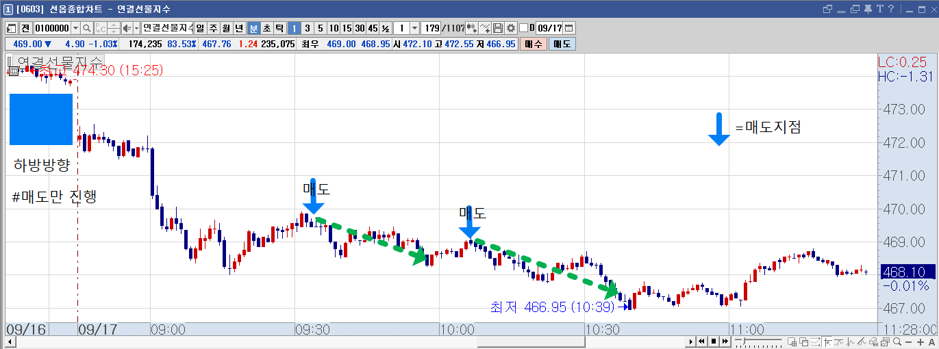Select the 초 seconds period toggle

point(266,28)
